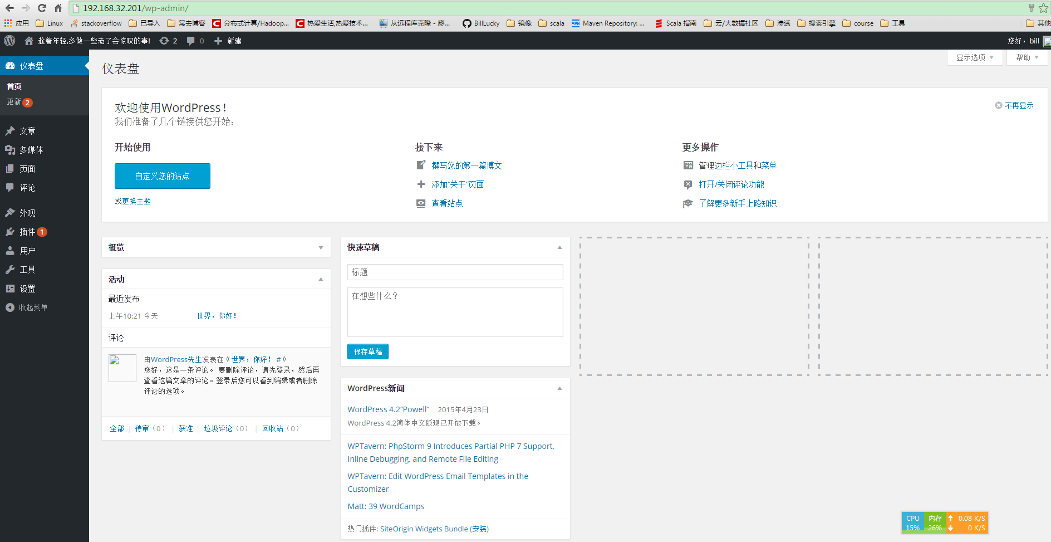Viewport: 1051px width, 542px height.
Task: Open WPTavern Email Templates news link
Action: (x=438, y=482)
